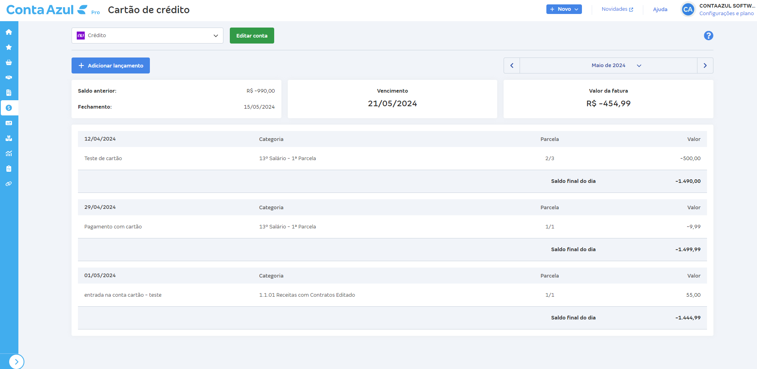Click the blue question mark help icon
The height and width of the screenshot is (369, 757).
click(x=709, y=36)
